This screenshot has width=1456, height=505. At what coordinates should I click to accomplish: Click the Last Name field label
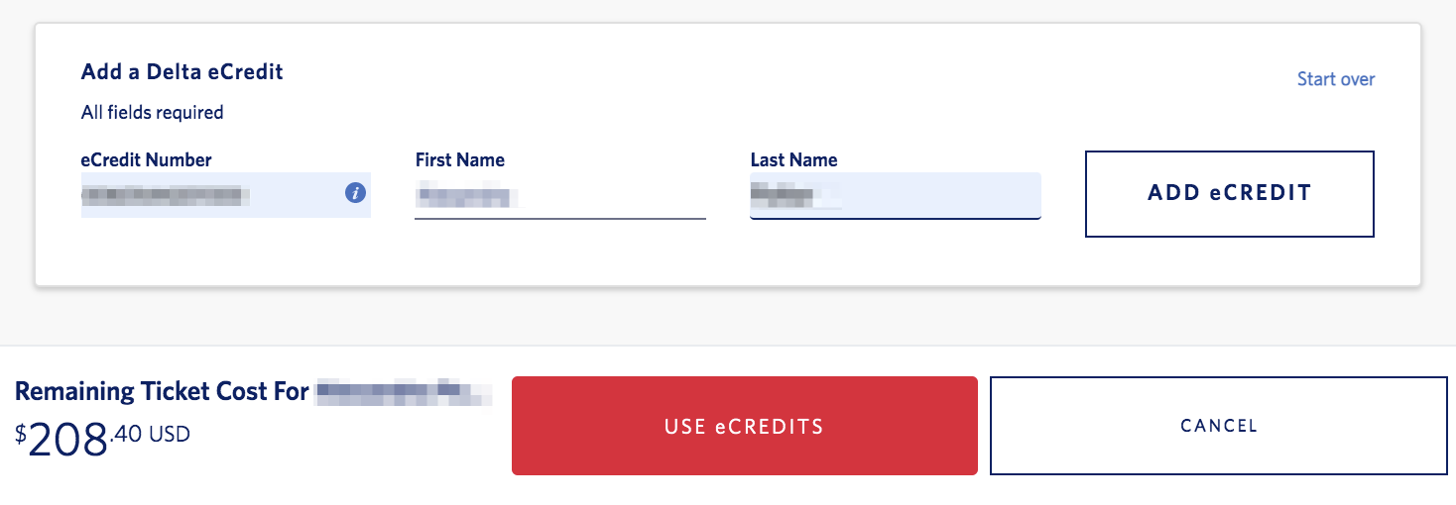[x=793, y=159]
